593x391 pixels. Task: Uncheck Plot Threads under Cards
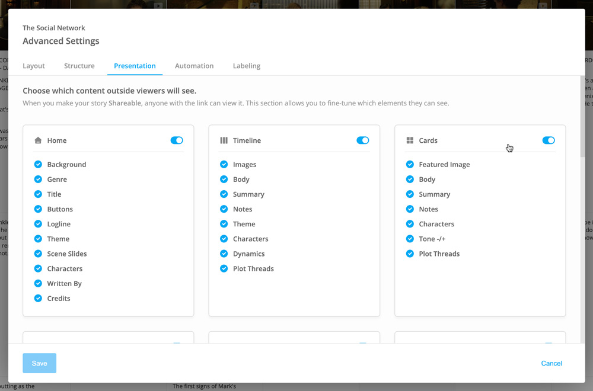(410, 254)
